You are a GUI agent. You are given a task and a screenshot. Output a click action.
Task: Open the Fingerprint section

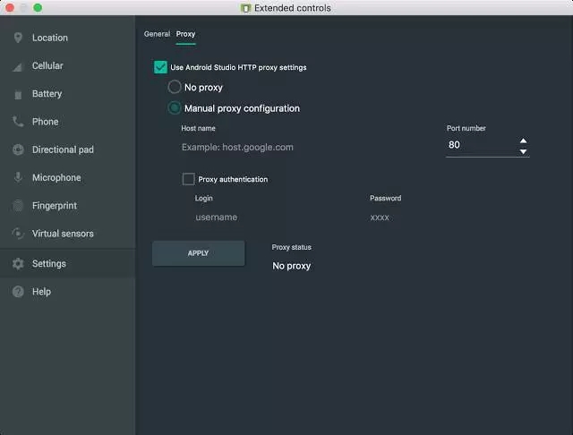pos(68,206)
